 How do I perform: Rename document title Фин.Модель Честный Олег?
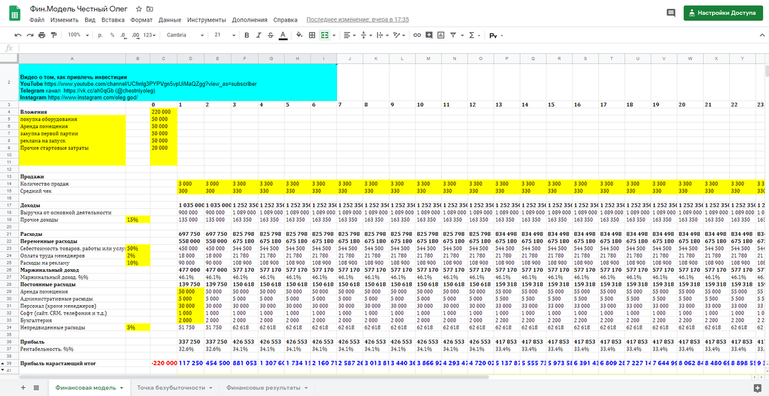[x=80, y=9]
